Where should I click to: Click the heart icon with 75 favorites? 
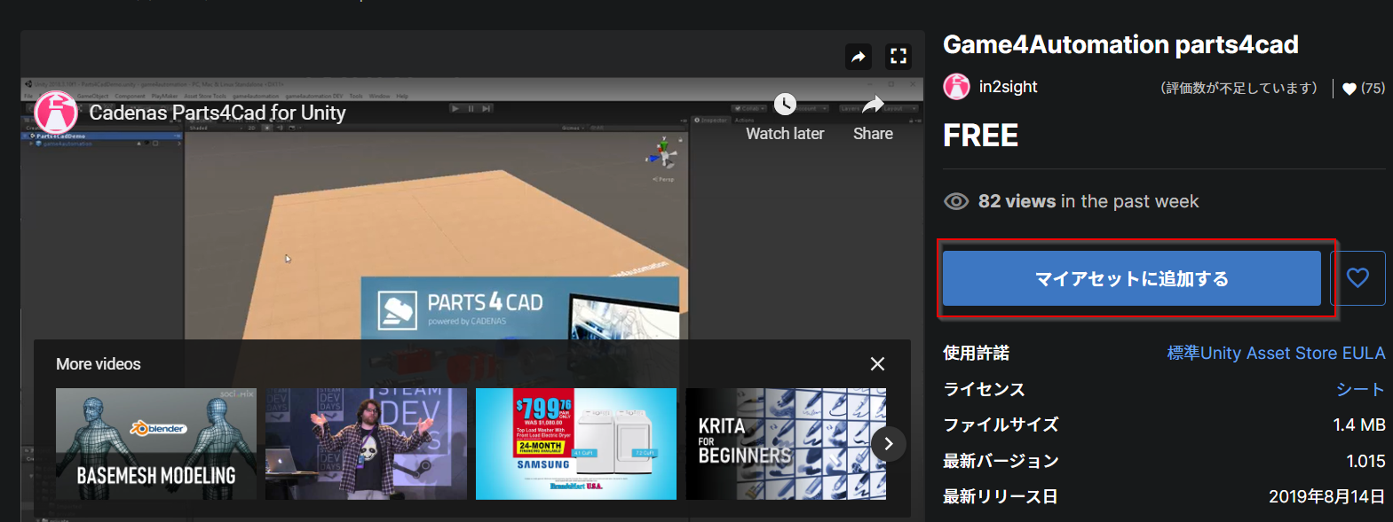[x=1349, y=89]
